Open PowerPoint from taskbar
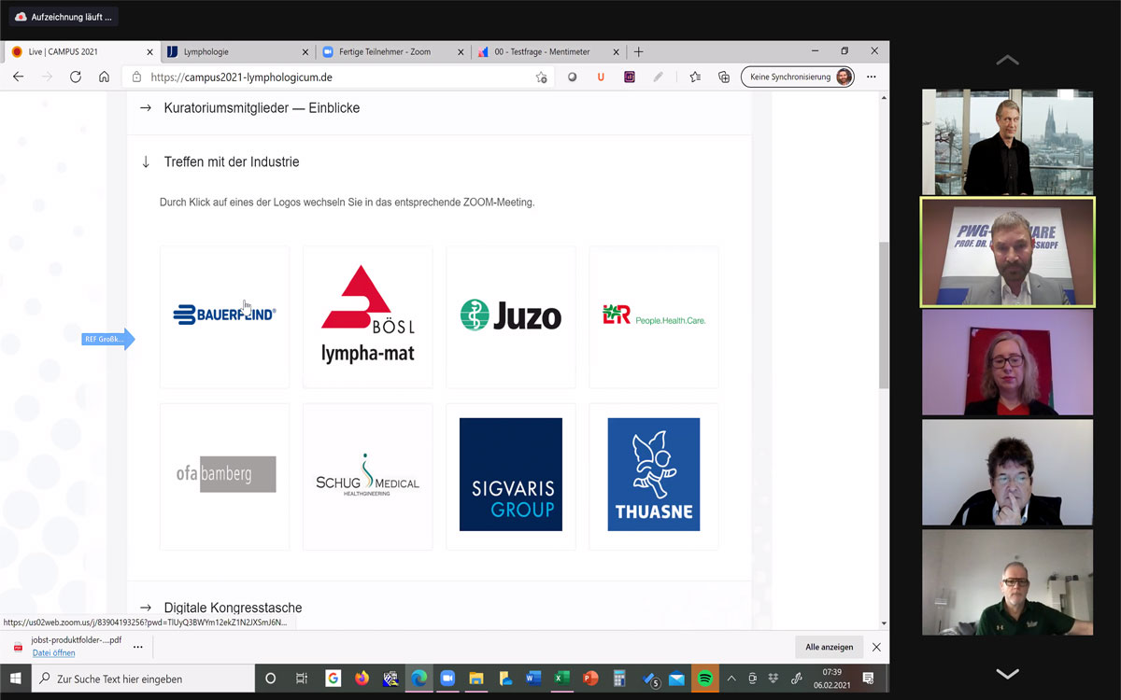Image resolution: width=1121 pixels, height=700 pixels. [x=590, y=679]
